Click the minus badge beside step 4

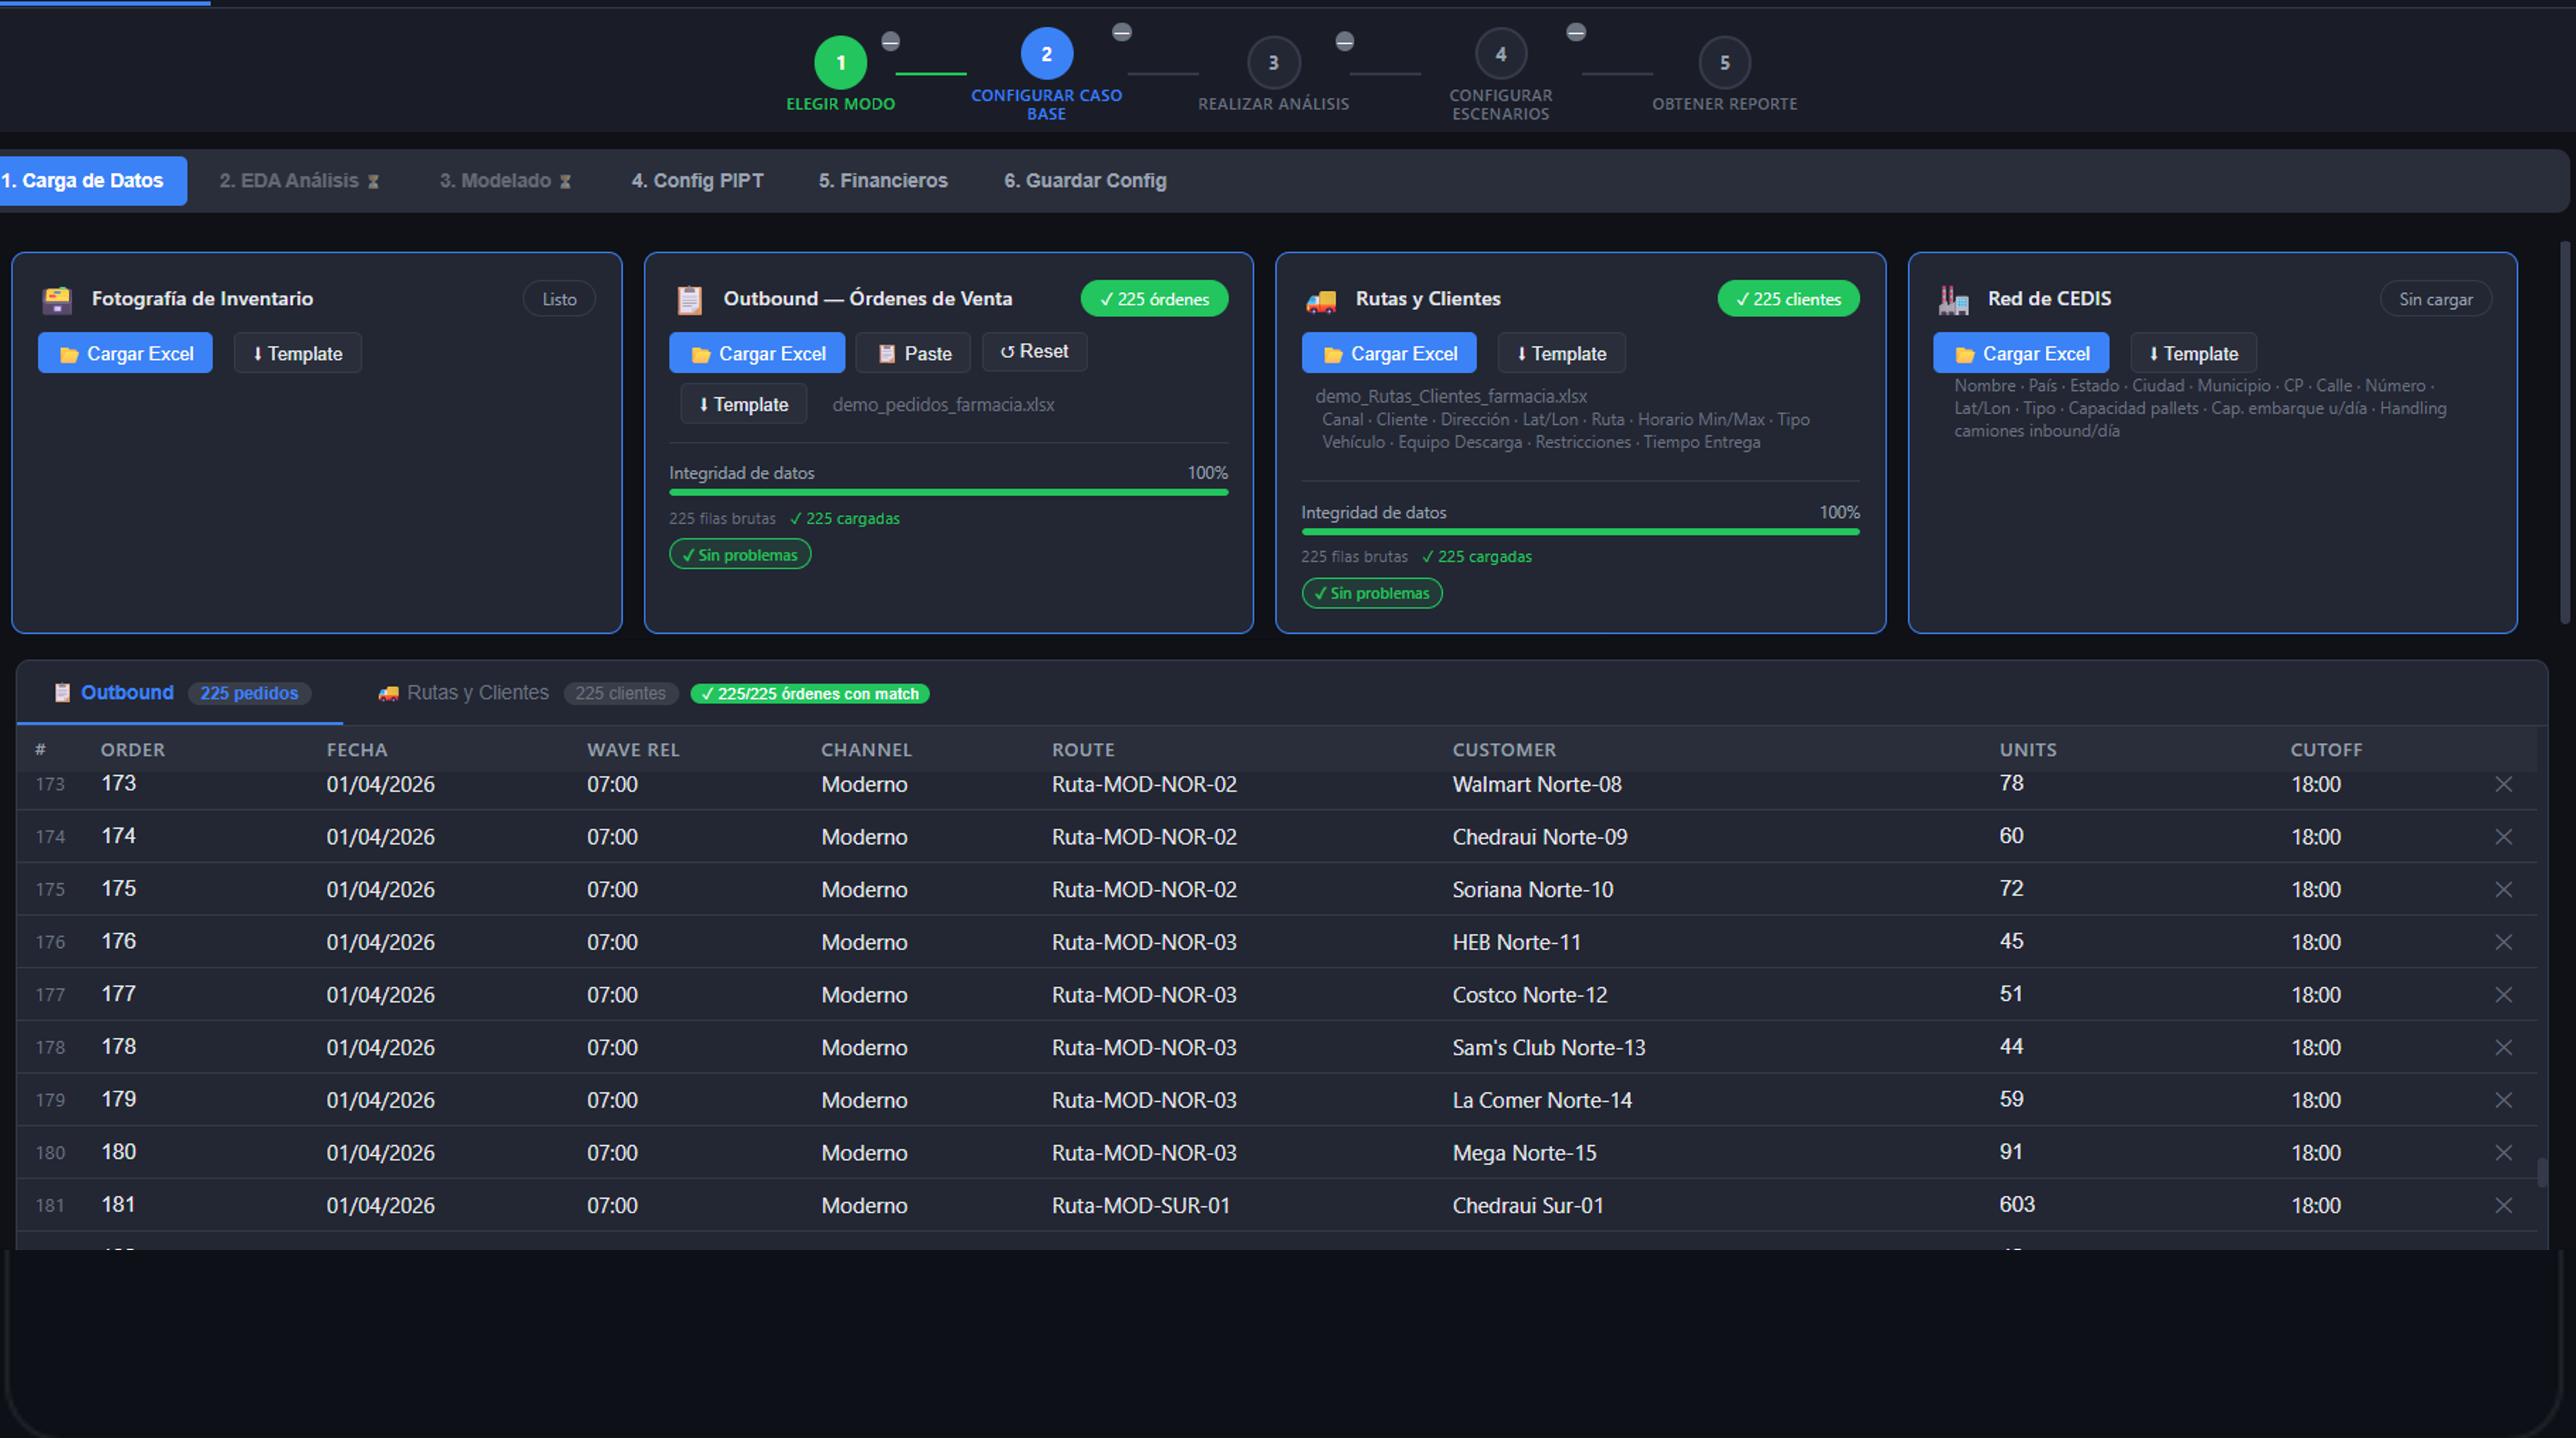[x=1576, y=32]
